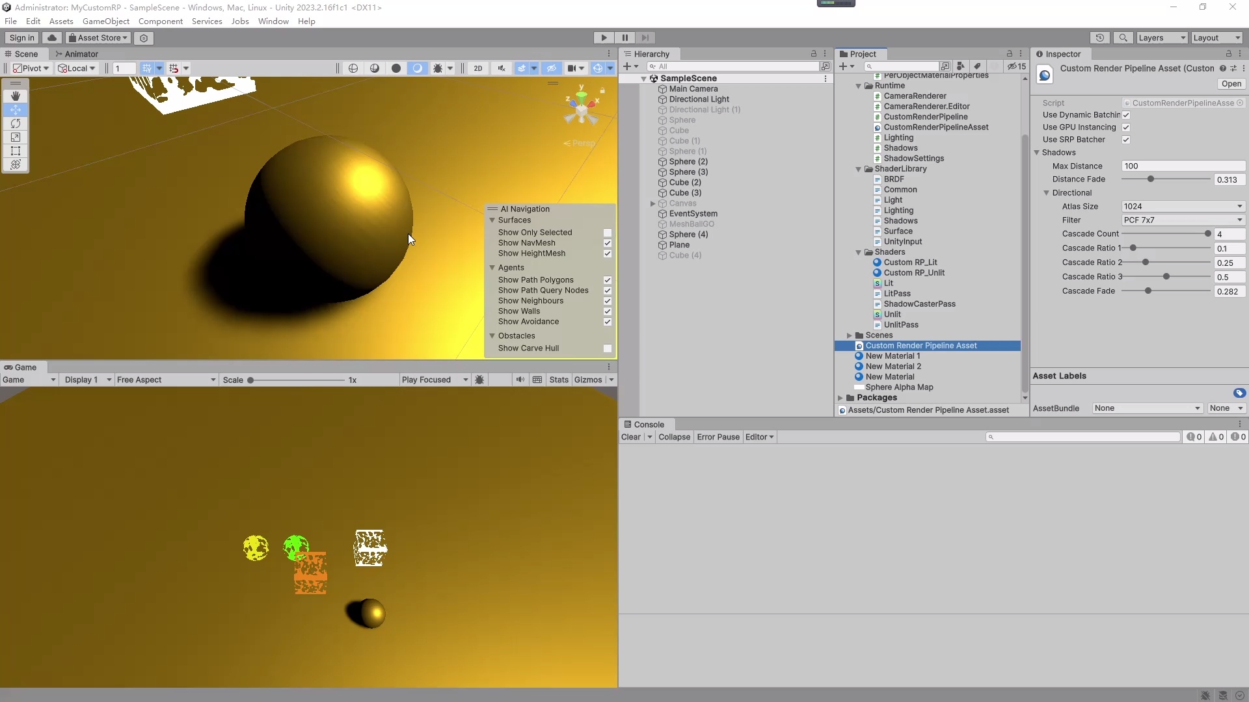Open the Atlas Size dropdown
The width and height of the screenshot is (1249, 702).
tap(1183, 207)
